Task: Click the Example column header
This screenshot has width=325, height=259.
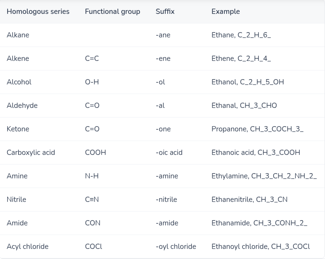Action: click(226, 12)
